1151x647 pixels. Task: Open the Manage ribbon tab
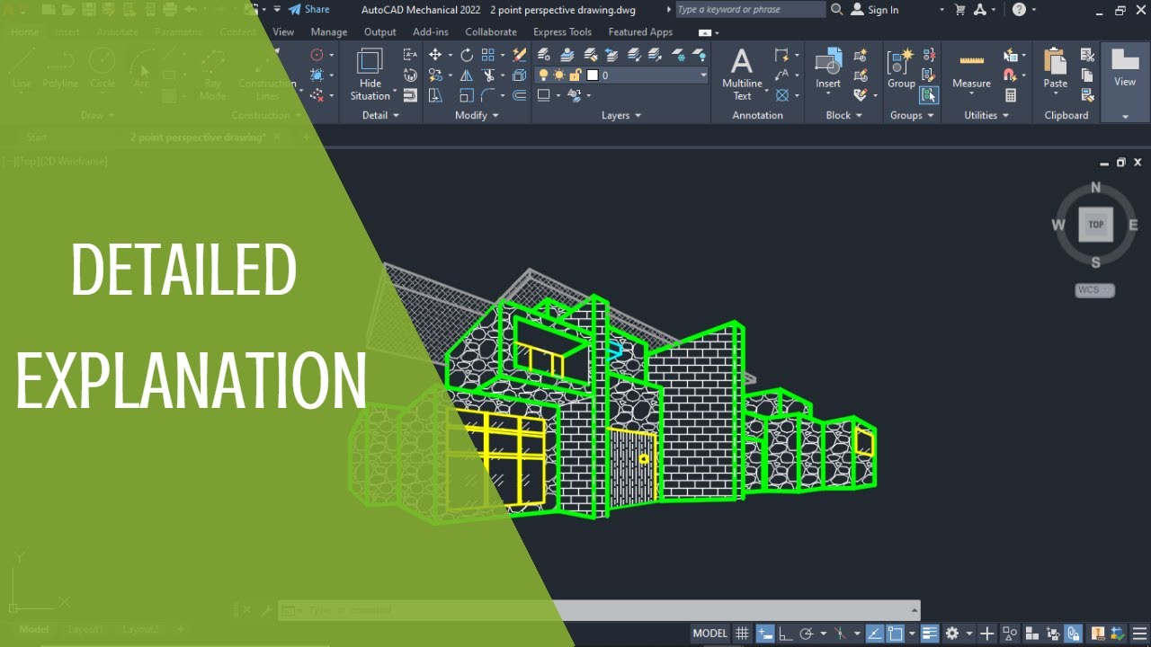(329, 31)
